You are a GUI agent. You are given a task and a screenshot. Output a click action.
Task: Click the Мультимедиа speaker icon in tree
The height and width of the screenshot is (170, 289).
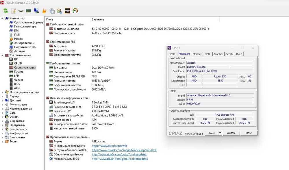pos(7,104)
